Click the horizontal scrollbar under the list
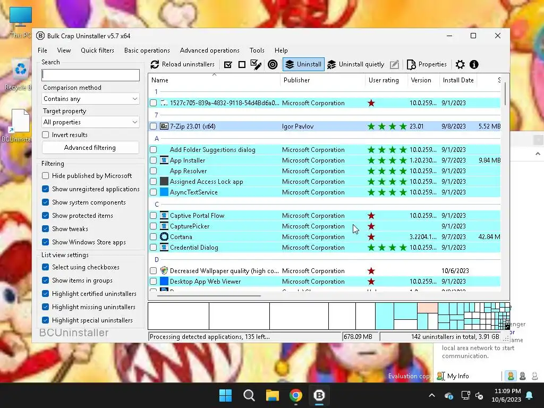Screen dimensions: 544x408 coord(209,296)
